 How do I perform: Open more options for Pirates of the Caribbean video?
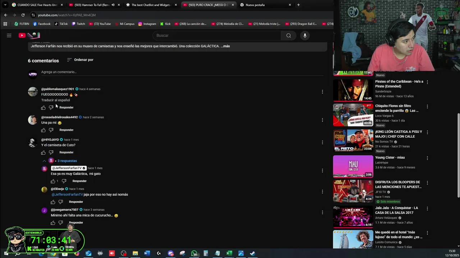(x=427, y=82)
